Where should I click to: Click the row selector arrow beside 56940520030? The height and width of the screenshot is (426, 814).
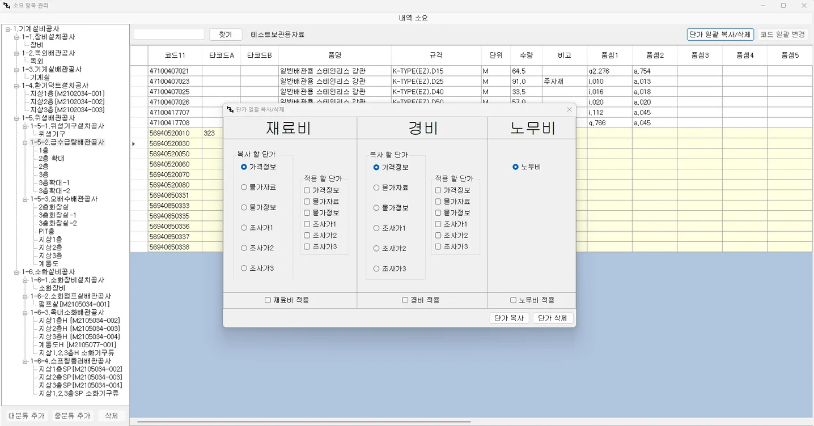pos(134,144)
